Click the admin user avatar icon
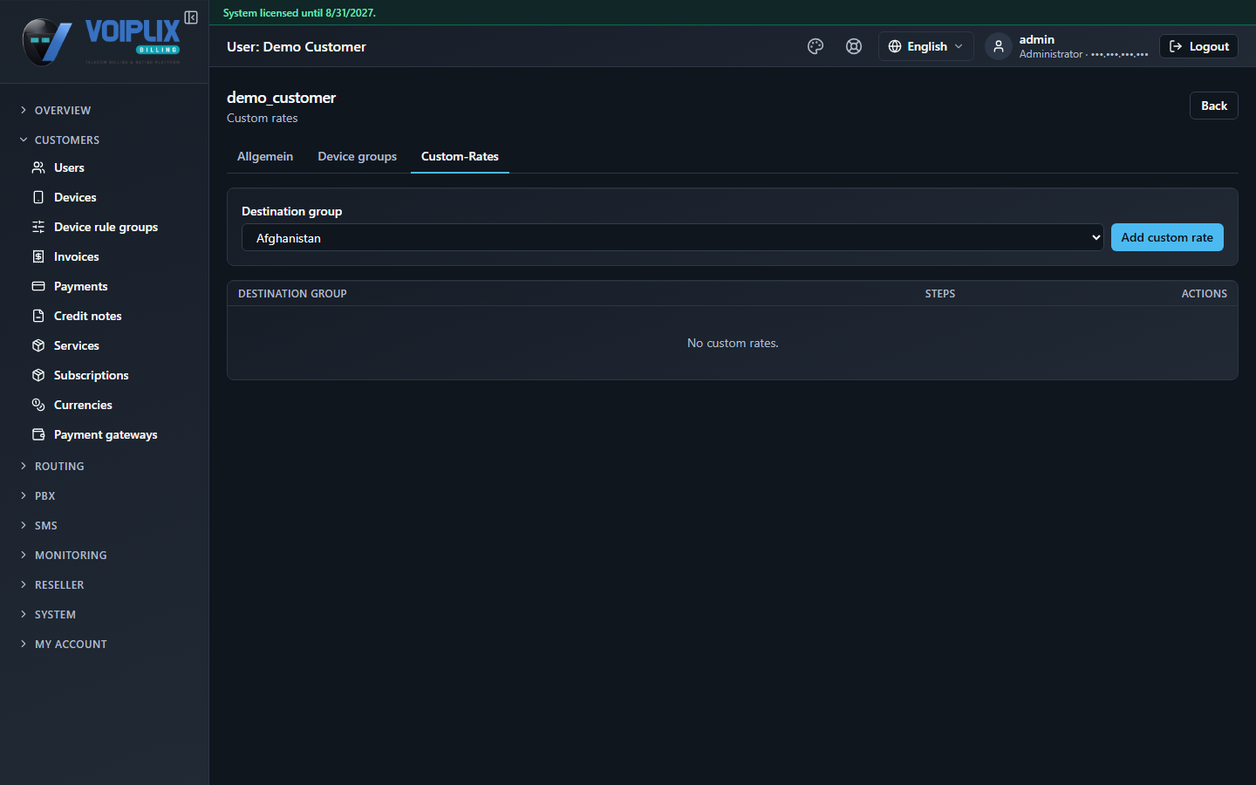 pos(999,46)
